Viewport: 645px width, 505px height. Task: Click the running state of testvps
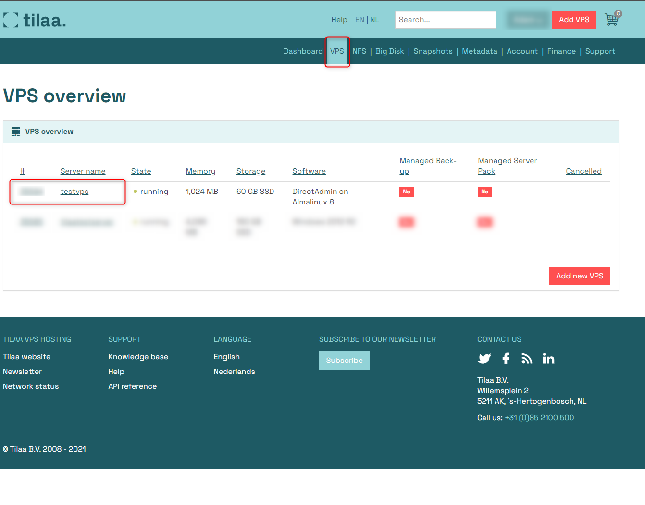point(151,192)
